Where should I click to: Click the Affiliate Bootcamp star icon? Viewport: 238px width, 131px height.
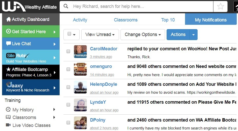tap(8, 69)
